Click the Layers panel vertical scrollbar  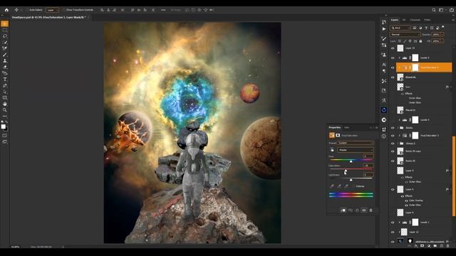coord(453,176)
